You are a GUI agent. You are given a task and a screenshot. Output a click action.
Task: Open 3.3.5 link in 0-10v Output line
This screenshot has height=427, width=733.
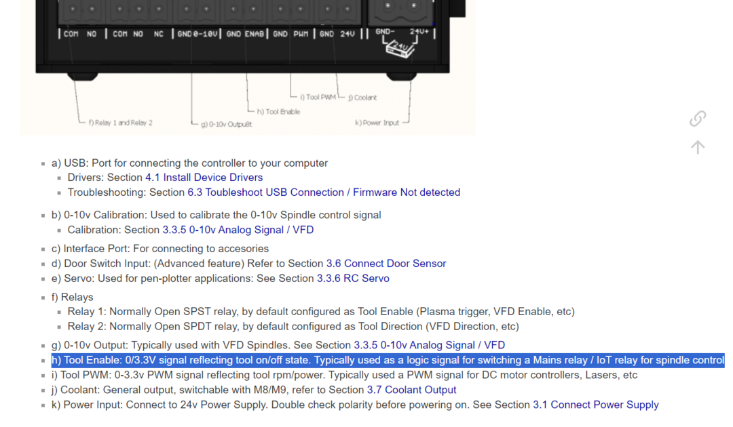click(x=429, y=345)
